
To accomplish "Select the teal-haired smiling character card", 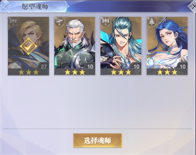I will [x=121, y=46].
